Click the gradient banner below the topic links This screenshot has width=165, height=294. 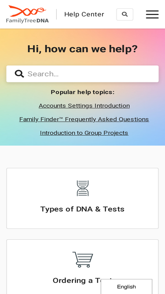[83, 141]
